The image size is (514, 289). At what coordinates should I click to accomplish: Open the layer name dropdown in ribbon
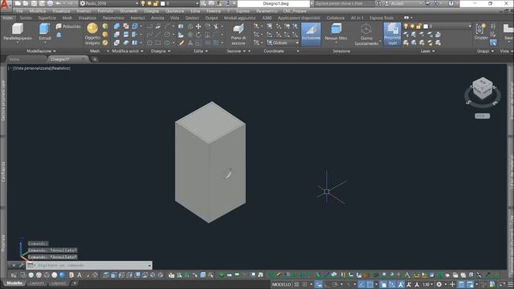(x=469, y=26)
